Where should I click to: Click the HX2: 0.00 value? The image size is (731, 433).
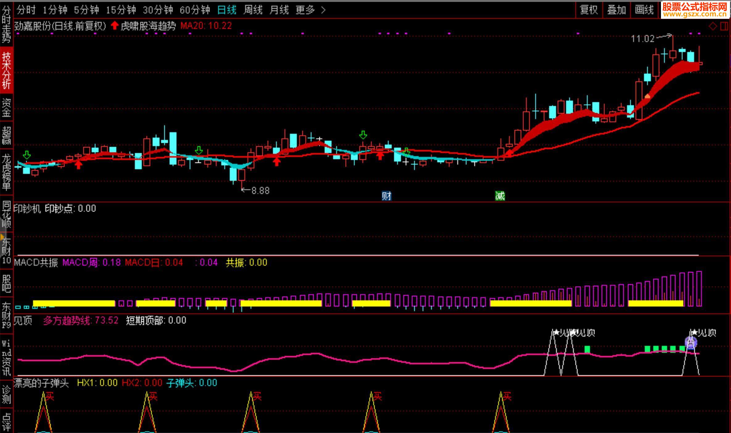pos(142,383)
